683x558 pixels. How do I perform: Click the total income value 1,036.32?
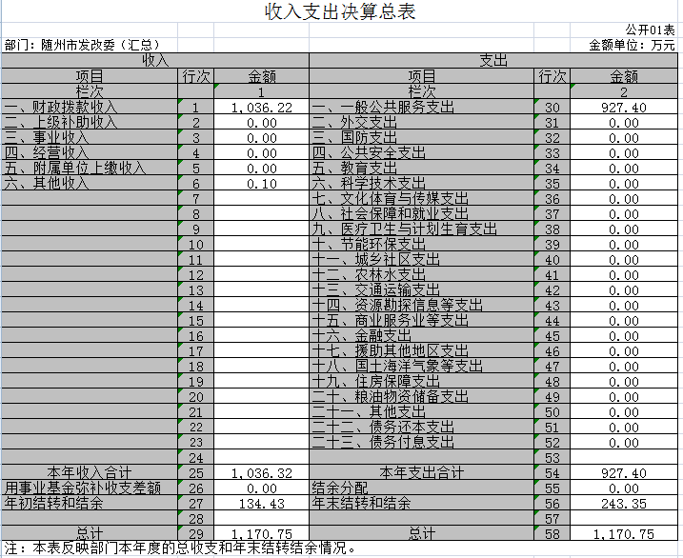click(x=261, y=472)
